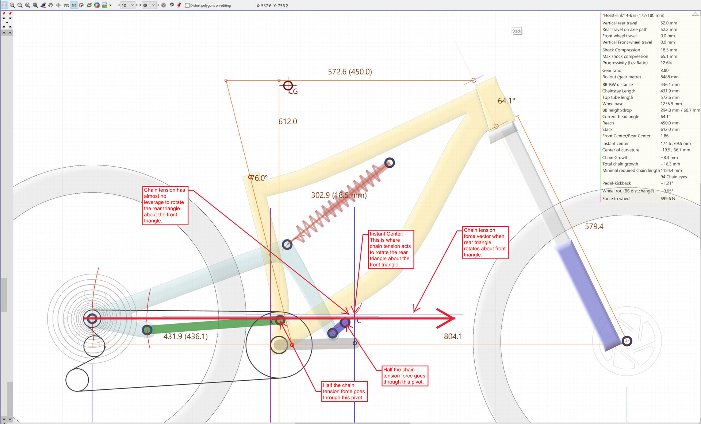Collapse the Horst-link data panel
This screenshot has width=701, height=424.
[x=695, y=14]
